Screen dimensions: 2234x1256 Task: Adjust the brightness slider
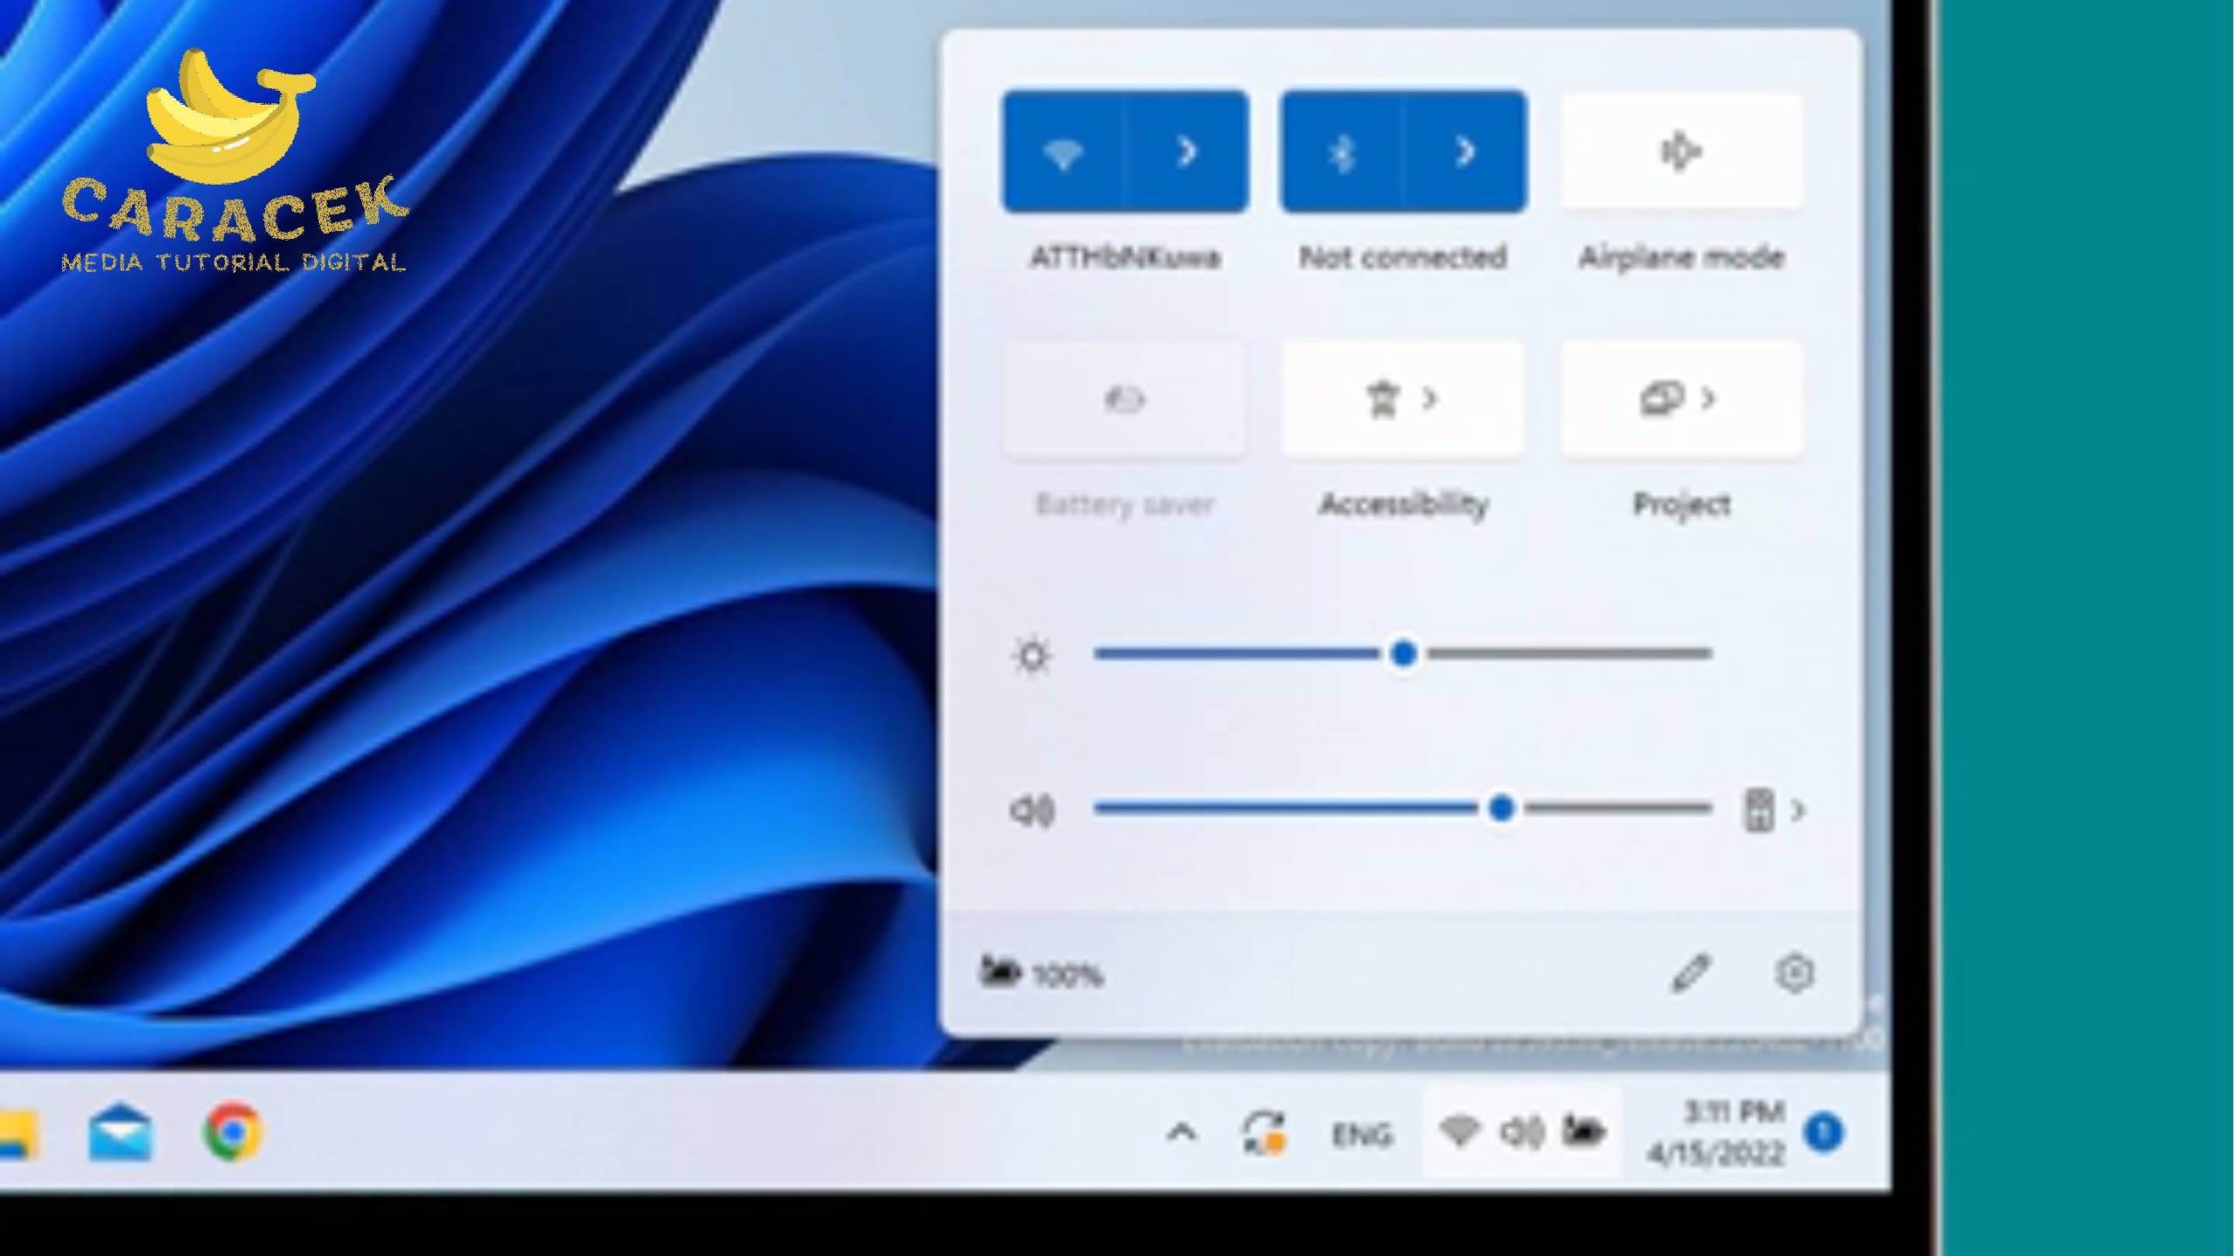pyautogui.click(x=1403, y=653)
